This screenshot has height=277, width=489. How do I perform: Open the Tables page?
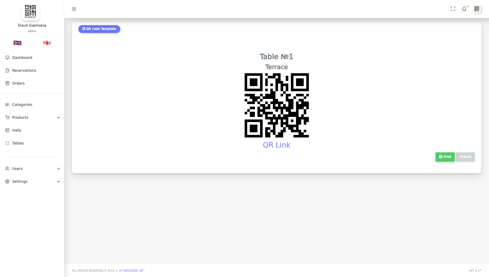[x=32, y=143]
